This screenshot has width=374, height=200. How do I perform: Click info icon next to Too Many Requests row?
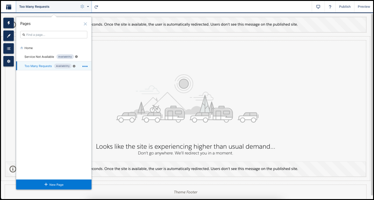pos(74,66)
